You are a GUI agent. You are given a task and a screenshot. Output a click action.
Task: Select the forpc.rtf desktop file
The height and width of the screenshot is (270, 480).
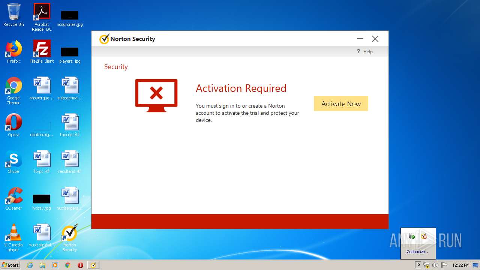point(42,162)
